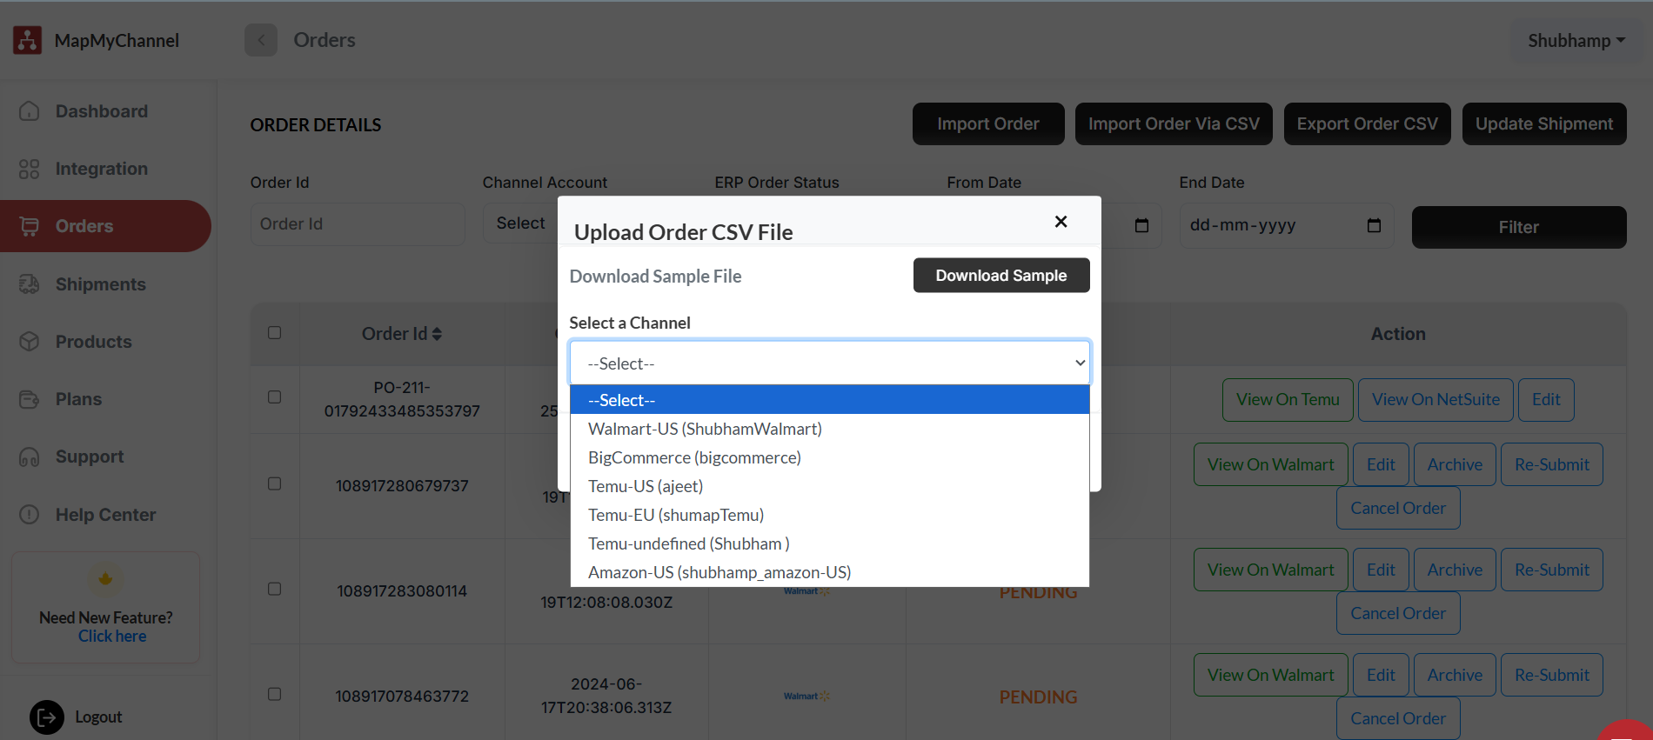The height and width of the screenshot is (740, 1653).
Task: Expand the Select a Channel dropdown
Action: pyautogui.click(x=829, y=363)
